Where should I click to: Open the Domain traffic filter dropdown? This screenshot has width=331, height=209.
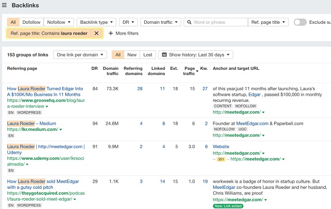[161, 22]
